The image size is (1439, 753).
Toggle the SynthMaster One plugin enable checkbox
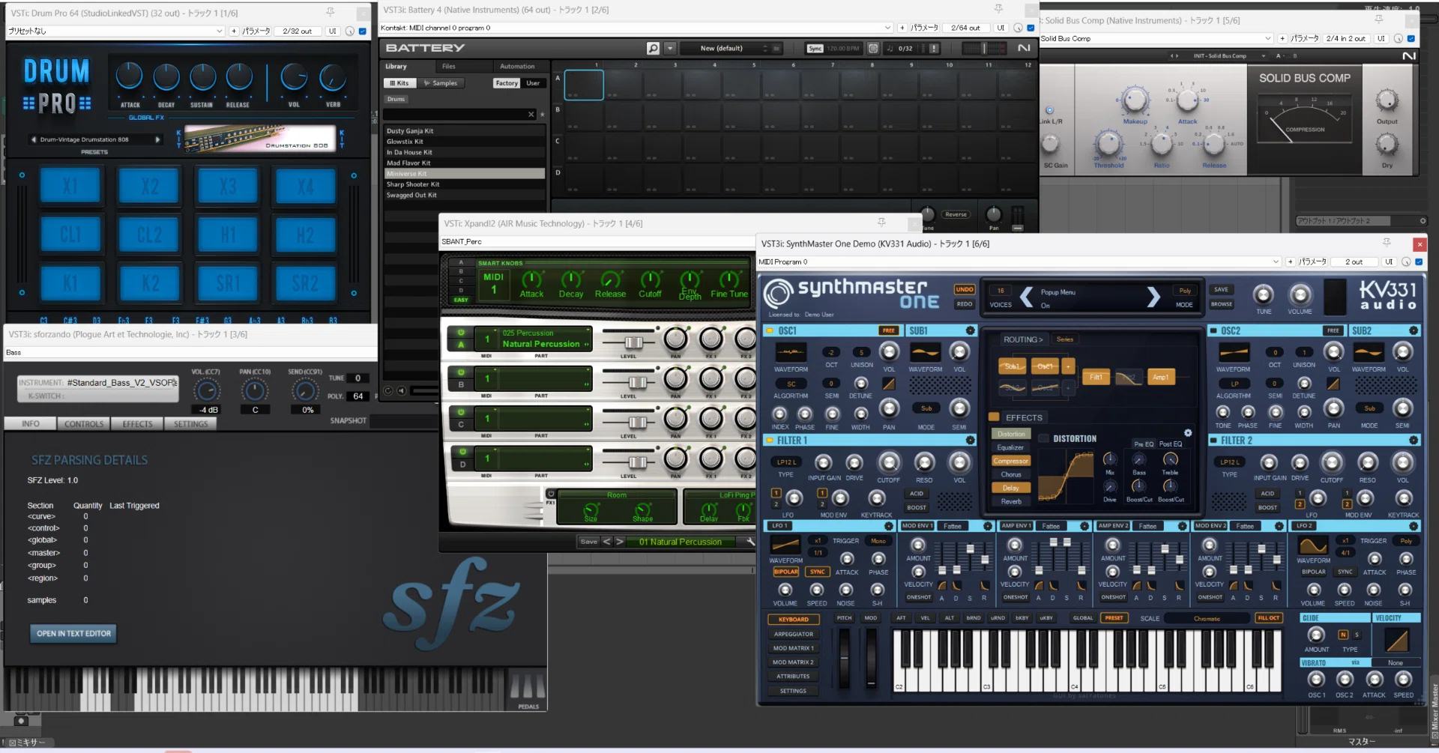pos(1419,261)
